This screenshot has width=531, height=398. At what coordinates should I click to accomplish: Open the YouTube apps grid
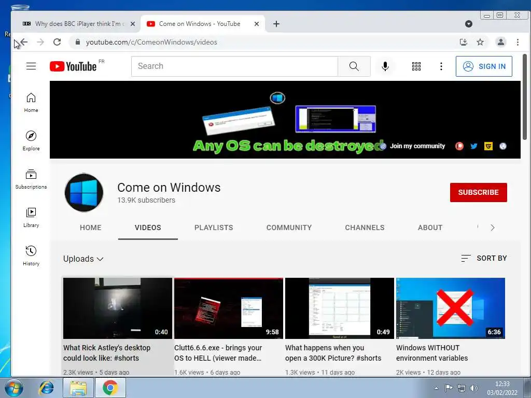[x=416, y=66]
